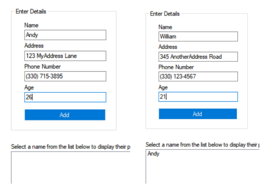Image resolution: width=270 pixels, height=184 pixels.
Task: Click instruction text above the Andy list
Action: coord(202,144)
